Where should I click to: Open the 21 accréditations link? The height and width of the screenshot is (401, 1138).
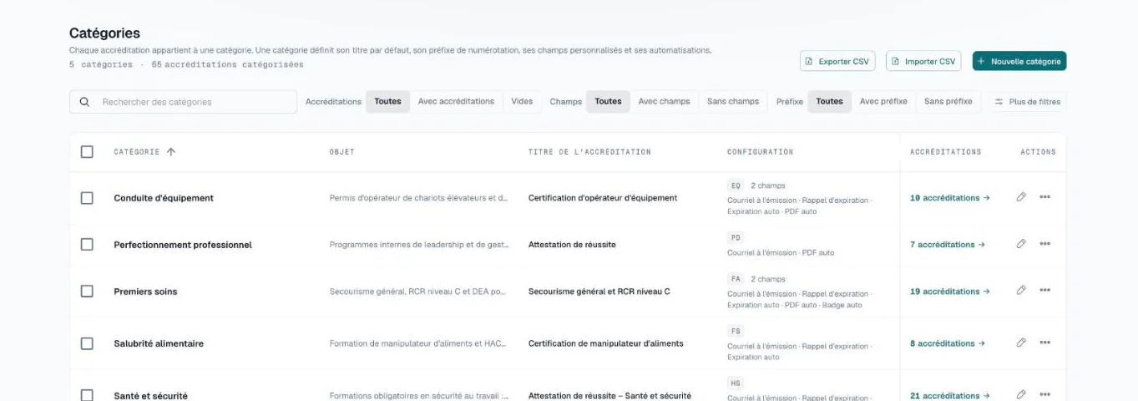949,395
